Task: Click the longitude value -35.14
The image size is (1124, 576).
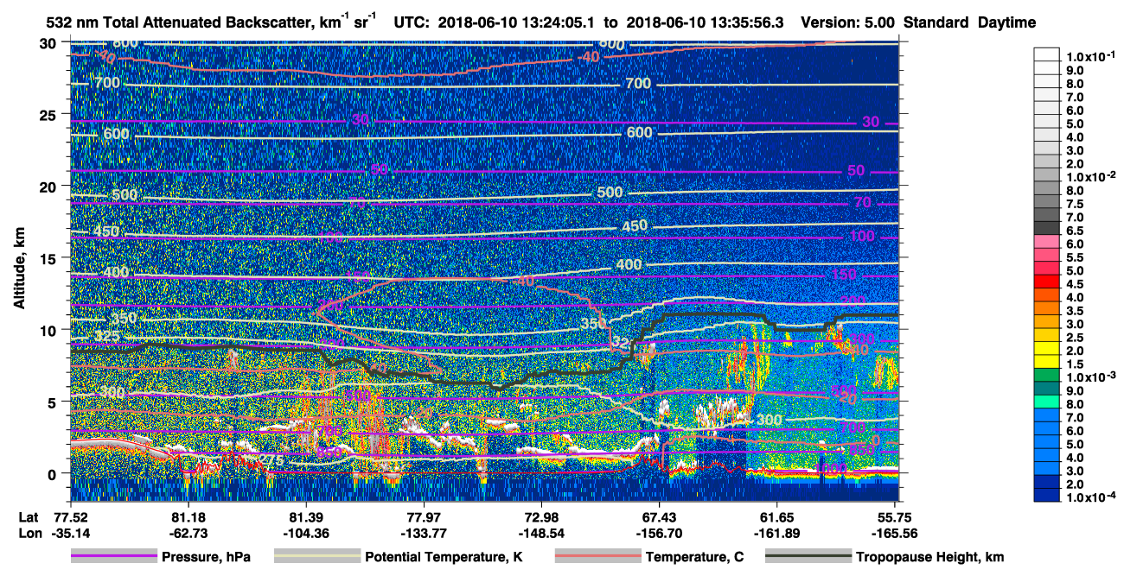Action: click(70, 533)
